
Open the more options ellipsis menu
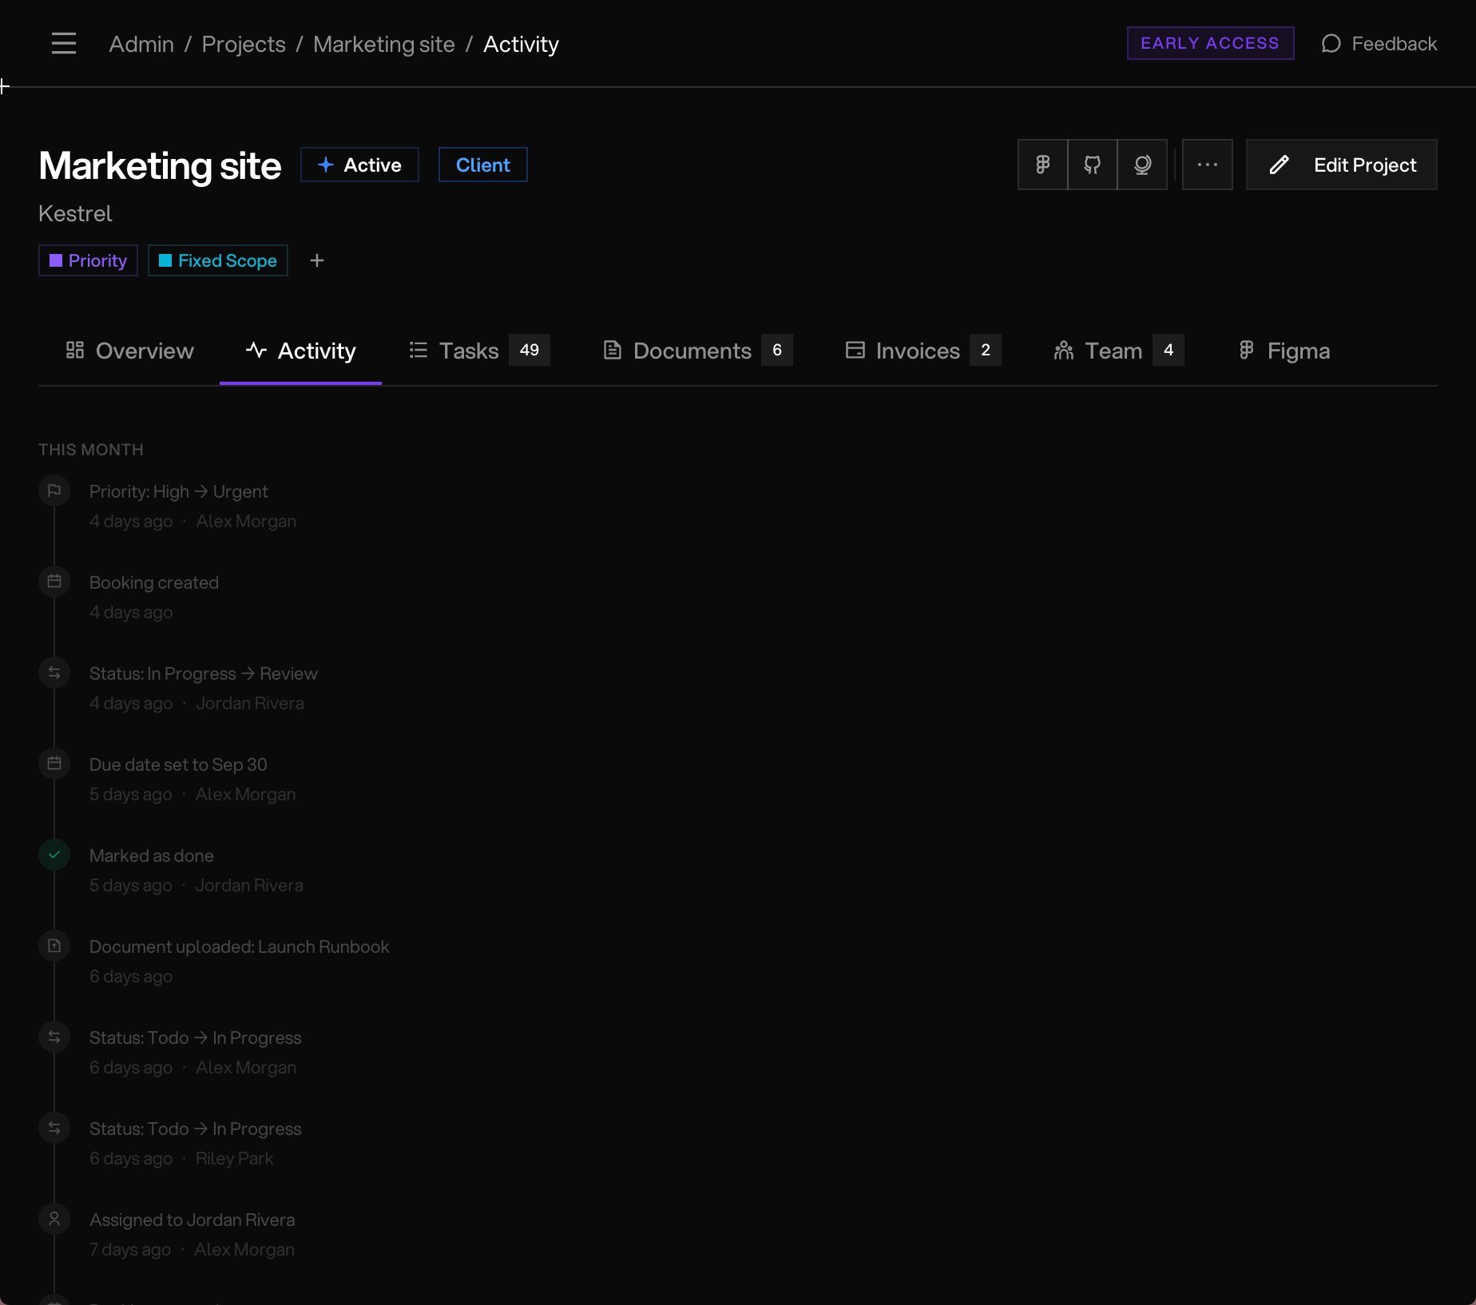tap(1208, 165)
